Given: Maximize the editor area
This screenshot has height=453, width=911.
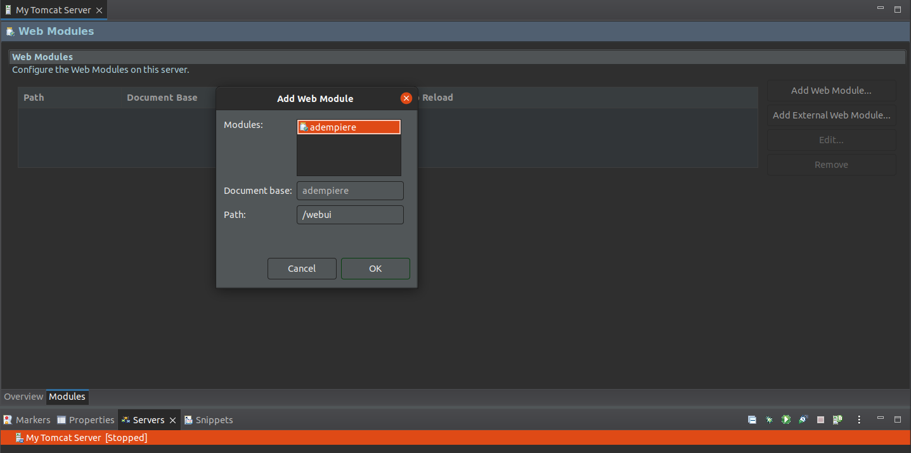Looking at the screenshot, I should pos(898,10).
